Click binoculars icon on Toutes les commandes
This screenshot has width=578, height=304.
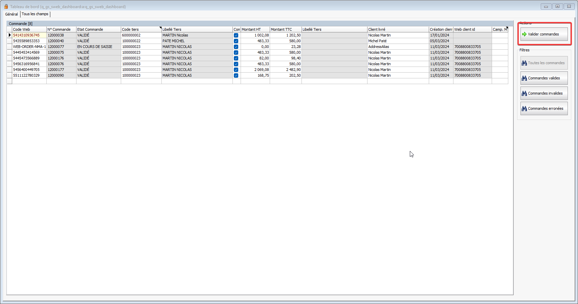[x=524, y=63]
